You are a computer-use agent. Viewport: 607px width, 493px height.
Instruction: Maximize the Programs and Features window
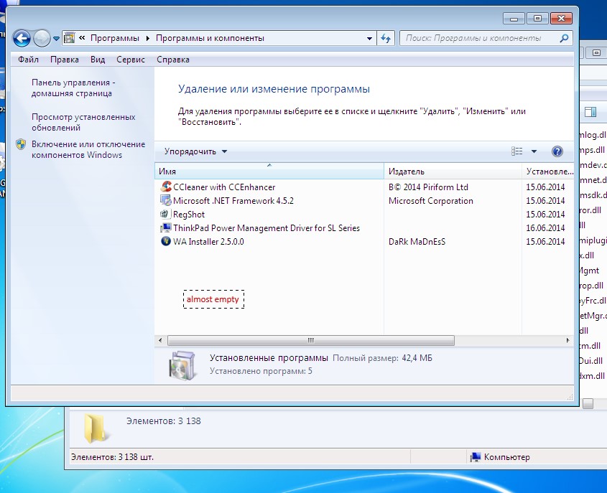(x=537, y=18)
